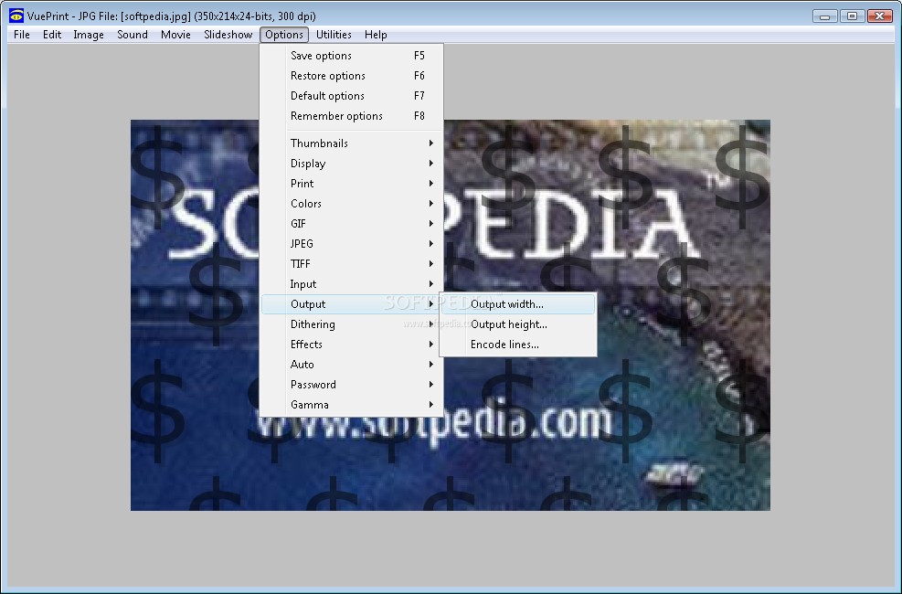Close the open Options menu
902x594 pixels.
coord(284,35)
